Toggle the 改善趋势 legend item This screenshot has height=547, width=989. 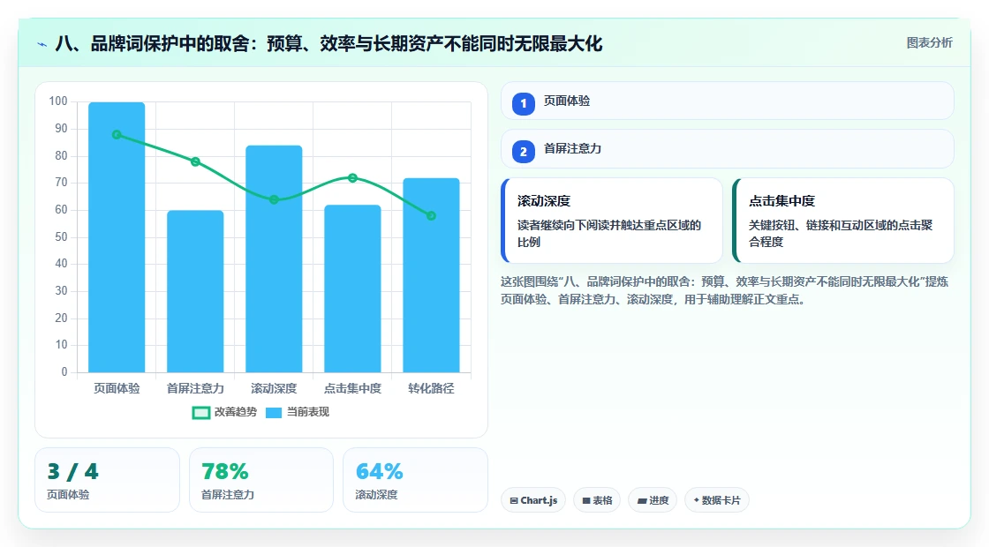point(224,412)
